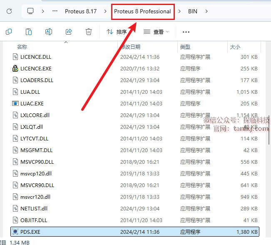The width and height of the screenshot is (271, 245).
Task: Click the 应用程序 type of LUAC.EXE
Action: coord(190,104)
